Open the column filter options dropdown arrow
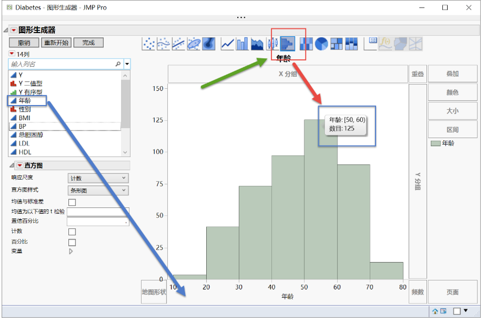The image size is (484, 321). (127, 64)
